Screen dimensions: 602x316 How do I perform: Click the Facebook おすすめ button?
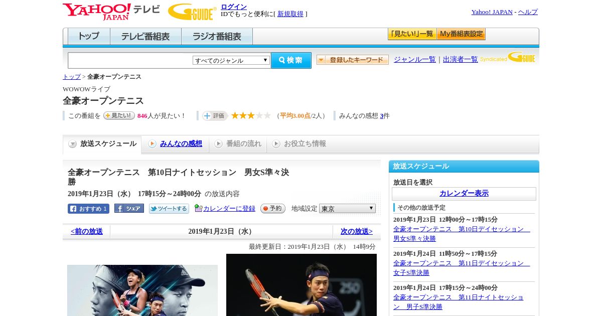[88, 209]
